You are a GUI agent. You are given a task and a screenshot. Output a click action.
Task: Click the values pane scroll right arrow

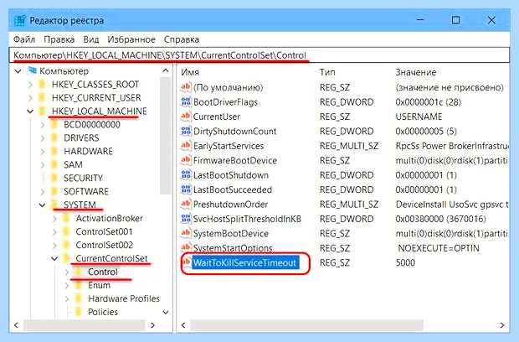[x=502, y=325]
